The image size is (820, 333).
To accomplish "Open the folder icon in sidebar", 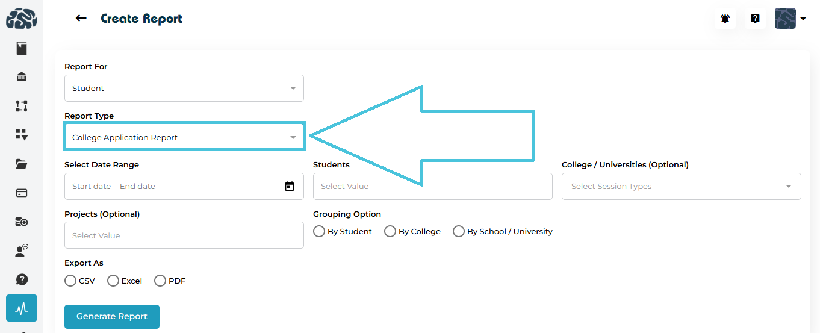I will point(22,164).
